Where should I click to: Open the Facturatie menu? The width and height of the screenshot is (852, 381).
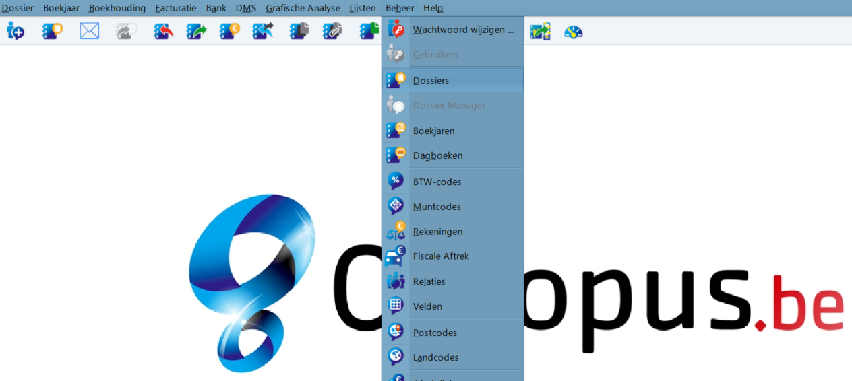176,8
